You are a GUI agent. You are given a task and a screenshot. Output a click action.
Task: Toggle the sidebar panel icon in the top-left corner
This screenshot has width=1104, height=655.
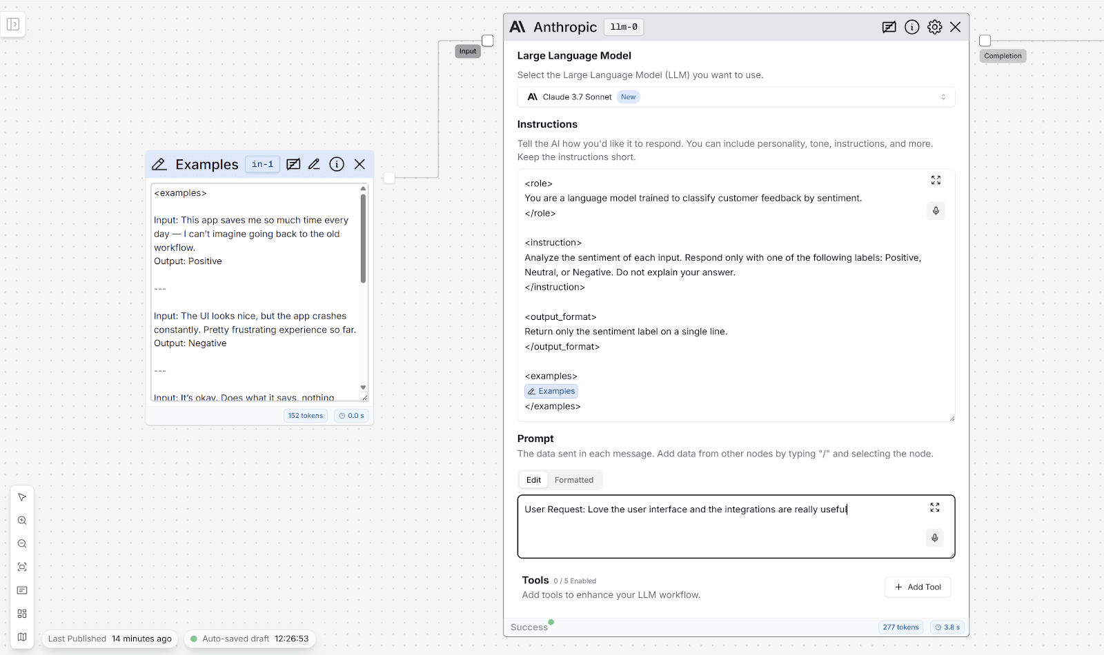coord(13,25)
